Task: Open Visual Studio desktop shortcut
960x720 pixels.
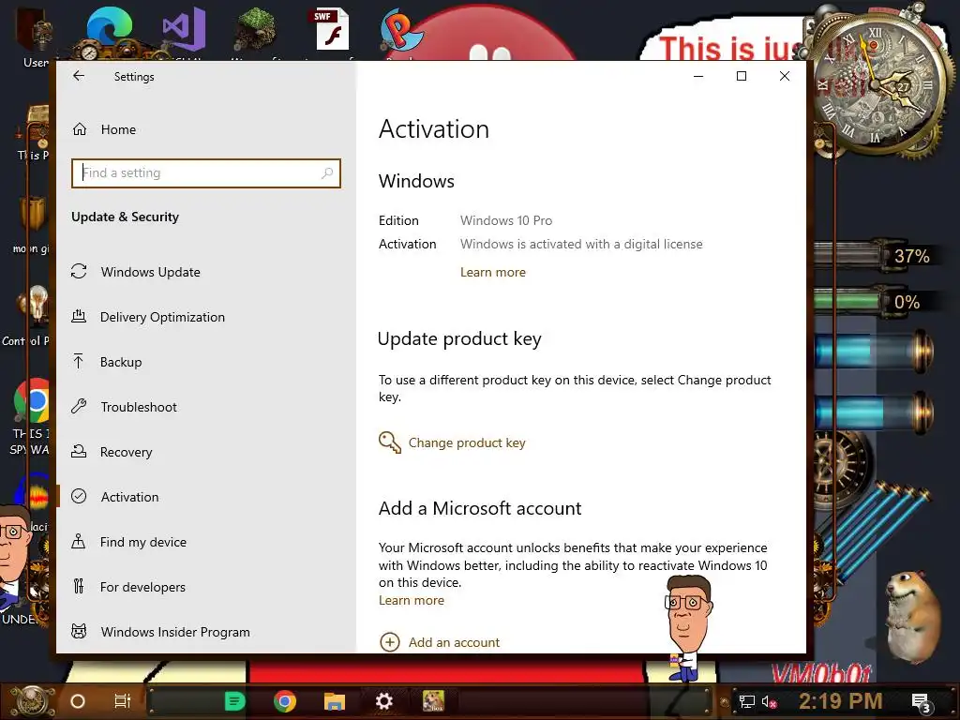Action: [x=184, y=29]
